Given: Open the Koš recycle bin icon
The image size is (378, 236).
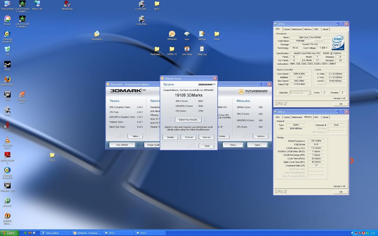Looking at the screenshot, I should [x=7, y=50].
